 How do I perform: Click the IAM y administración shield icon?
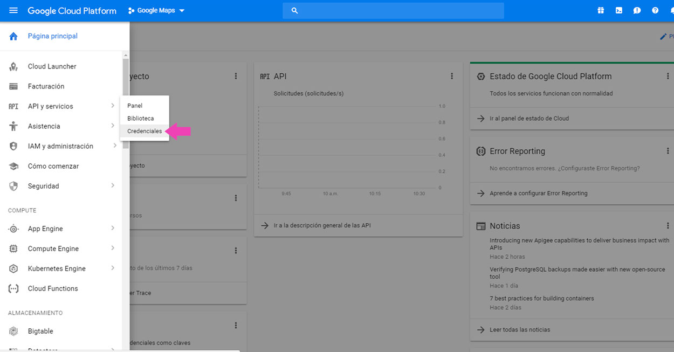[x=13, y=146]
